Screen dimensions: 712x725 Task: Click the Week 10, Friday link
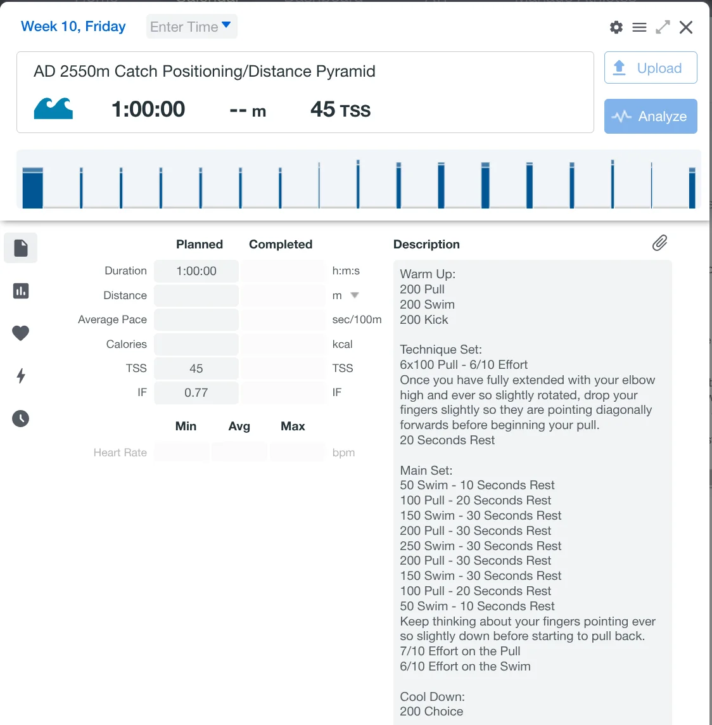(x=73, y=27)
